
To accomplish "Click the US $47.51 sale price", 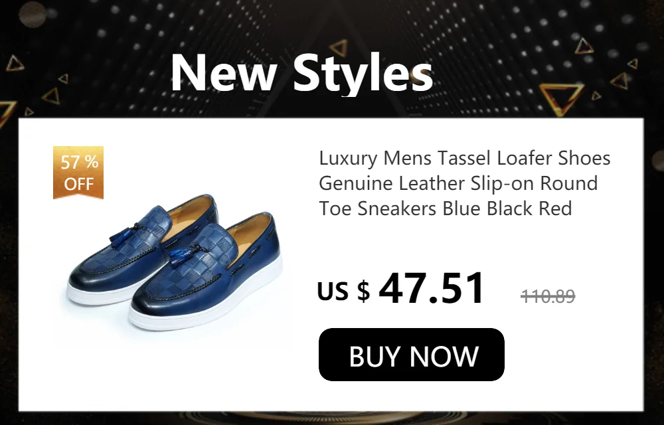I will tap(400, 289).
